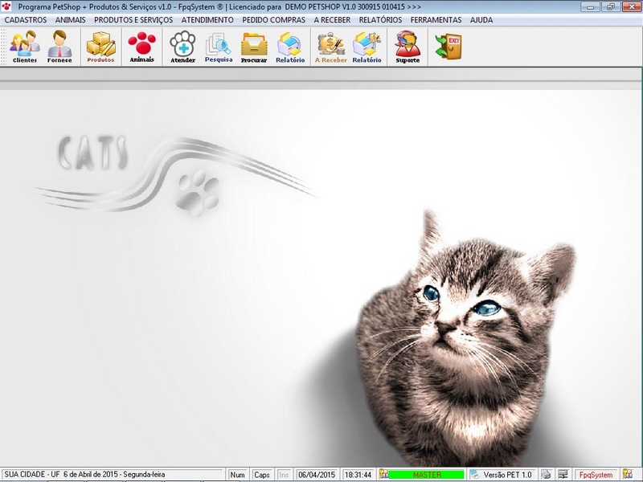Click the Caps lock indicator
The height and width of the screenshot is (482, 643).
[262, 475]
